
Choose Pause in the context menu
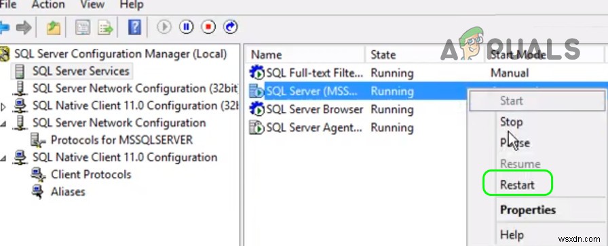pos(537,143)
